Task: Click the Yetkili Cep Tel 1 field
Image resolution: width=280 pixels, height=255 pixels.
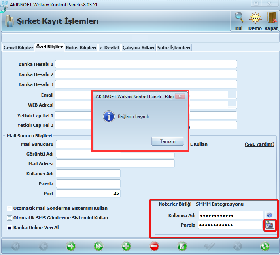Action: click(73, 115)
